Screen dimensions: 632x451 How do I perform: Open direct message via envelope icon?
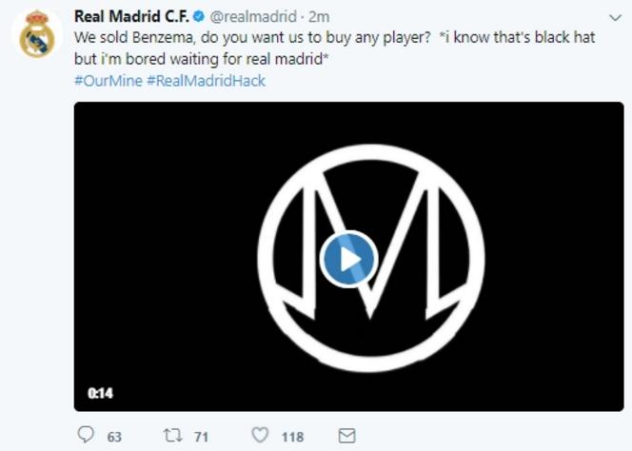click(x=347, y=435)
